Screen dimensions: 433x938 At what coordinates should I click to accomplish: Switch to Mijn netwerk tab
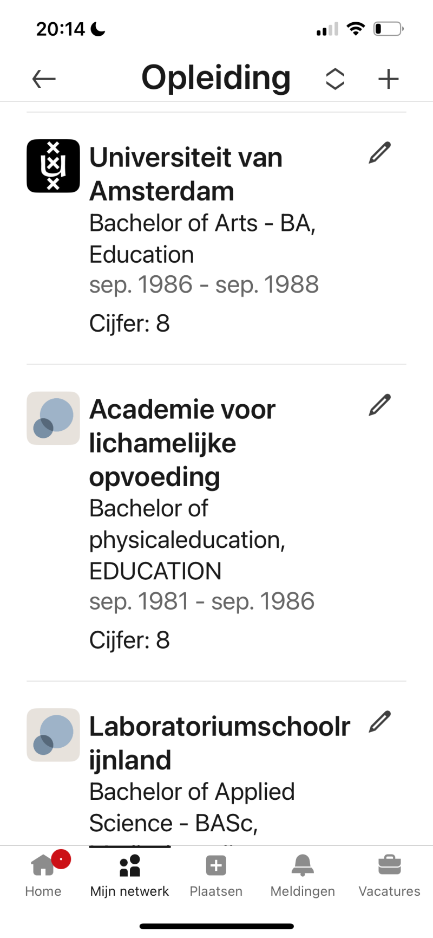[x=129, y=875]
